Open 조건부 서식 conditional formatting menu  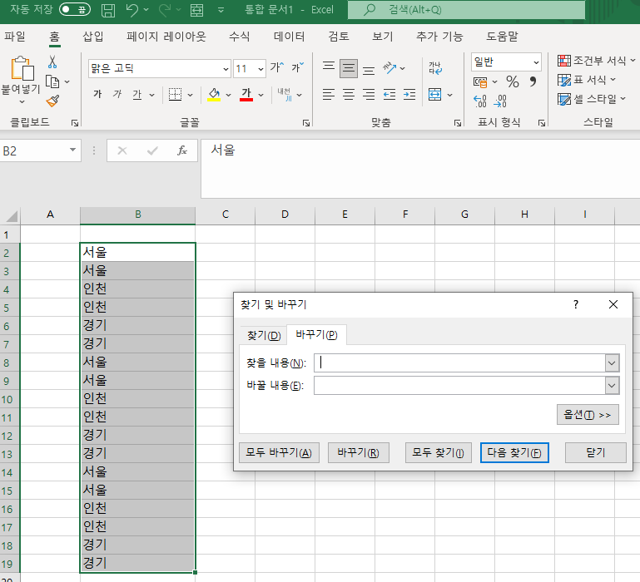coord(597,61)
